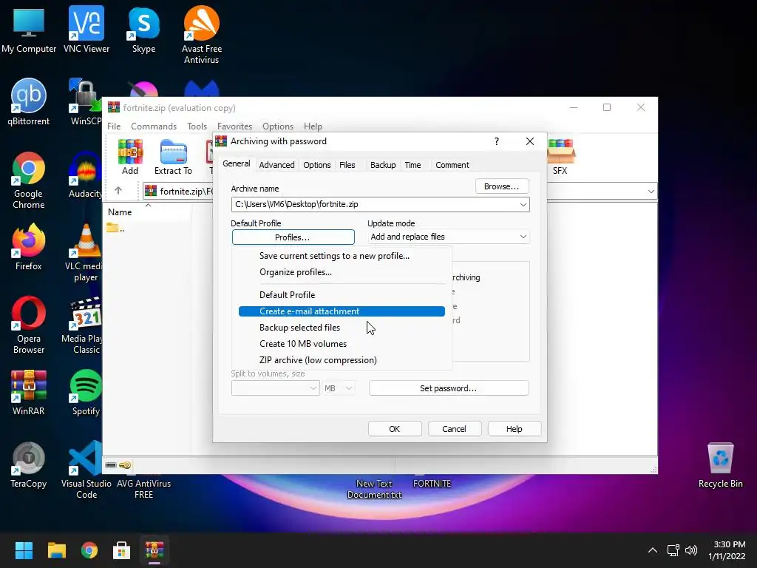
Task: Choose Default Profile from the list
Action: coord(342,295)
